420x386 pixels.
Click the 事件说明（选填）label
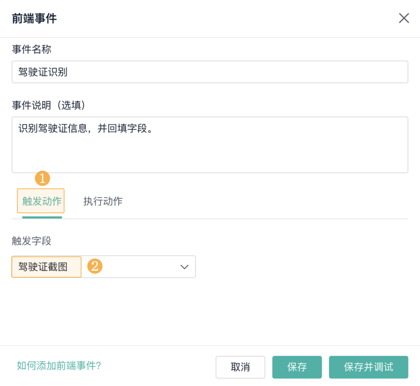tap(48, 105)
